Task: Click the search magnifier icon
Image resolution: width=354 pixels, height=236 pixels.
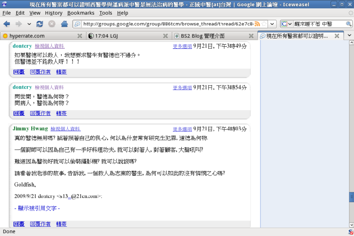Action: pyautogui.click(x=349, y=24)
